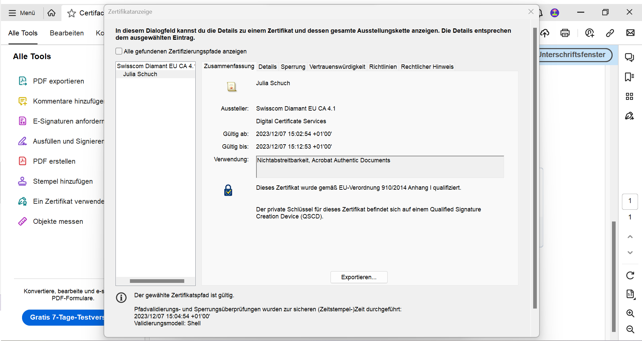This screenshot has width=642, height=341.
Task: Launch PDF erstellen tool
Action: tap(47, 161)
